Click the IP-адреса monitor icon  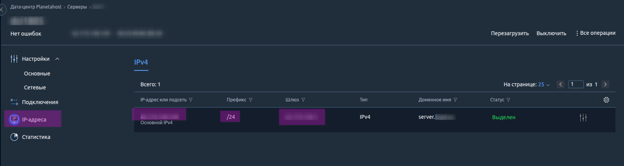click(x=14, y=120)
